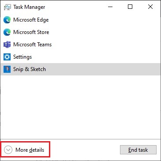This screenshot has width=161, height=161.
Task: Click the Task Manager title bar icon
Action: click(x=7, y=7)
